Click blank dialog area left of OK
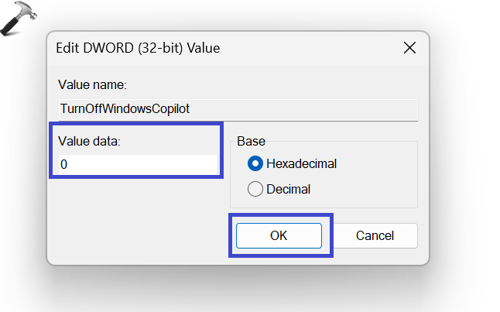Screen dimensions: 500x312 [x=139, y=235]
